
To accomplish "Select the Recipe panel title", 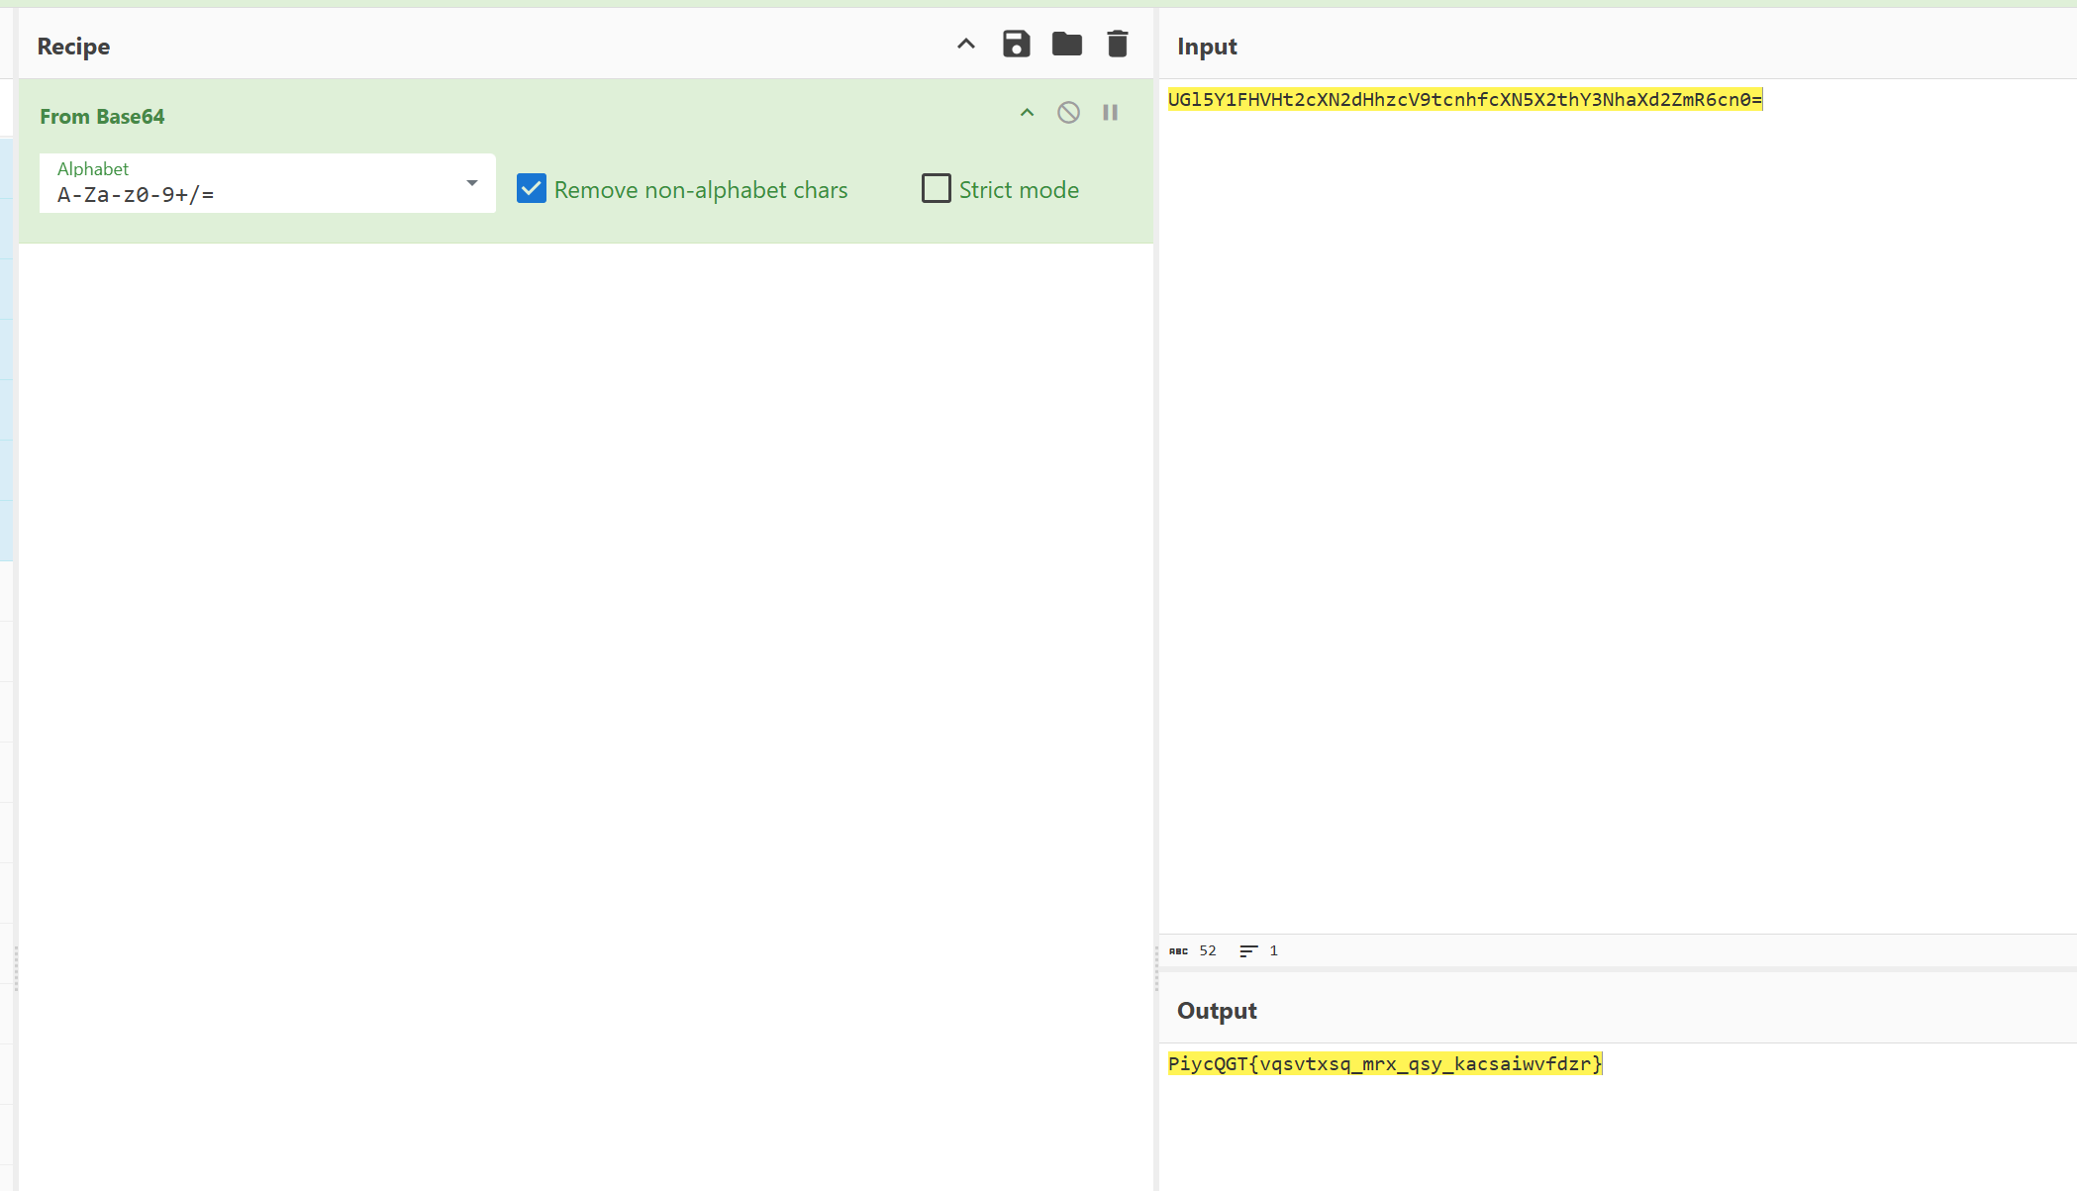I will (72, 46).
